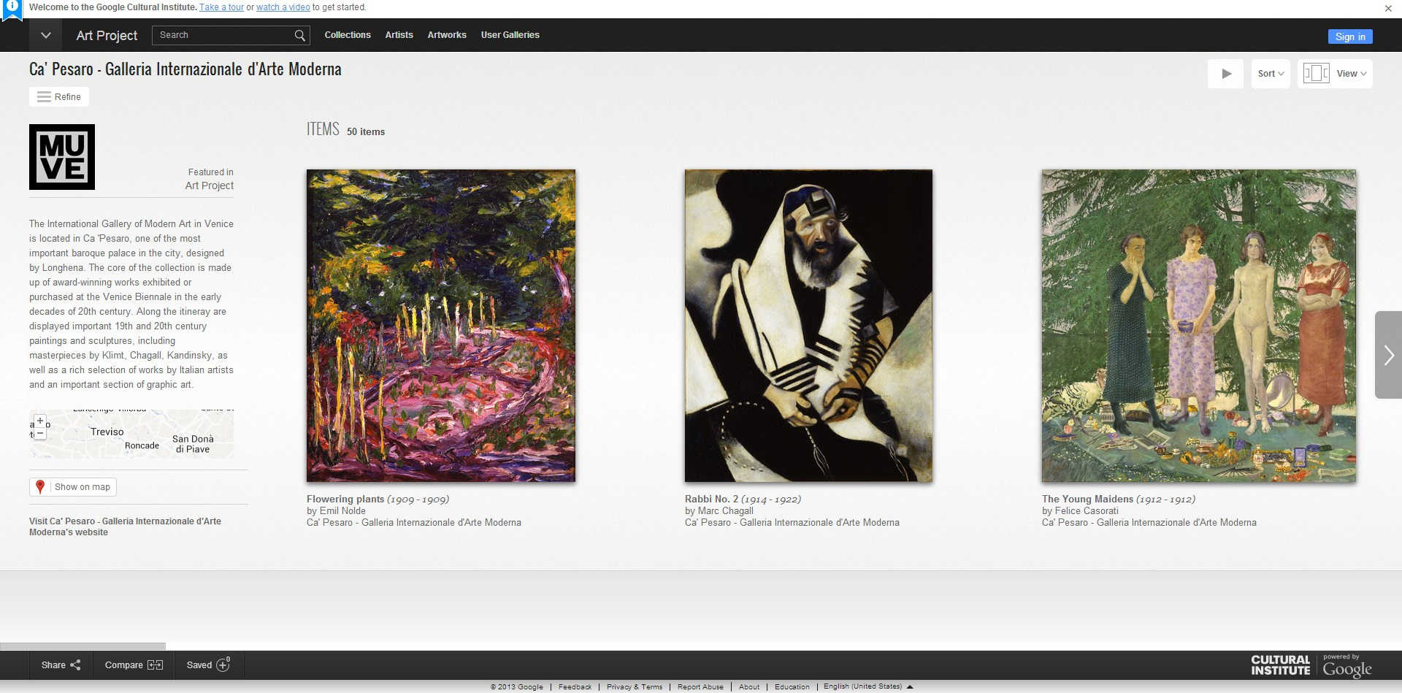
Task: Click the next items arrow
Action: (1388, 355)
